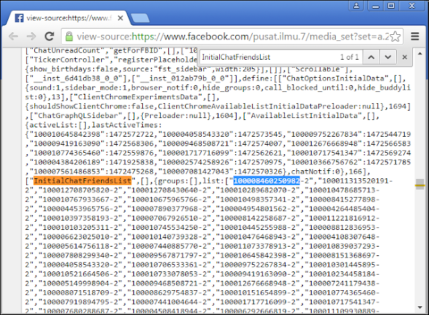
Task: Open a new tab
Action: tap(140, 18)
